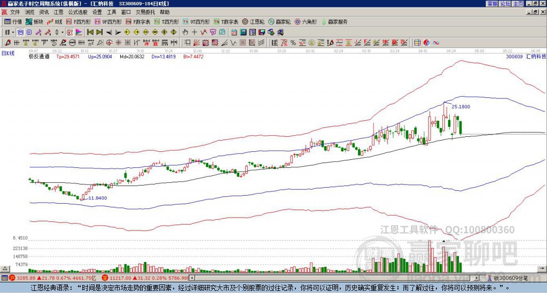Click the red target circle icon
This screenshot has height=293, width=547.
(109, 43)
